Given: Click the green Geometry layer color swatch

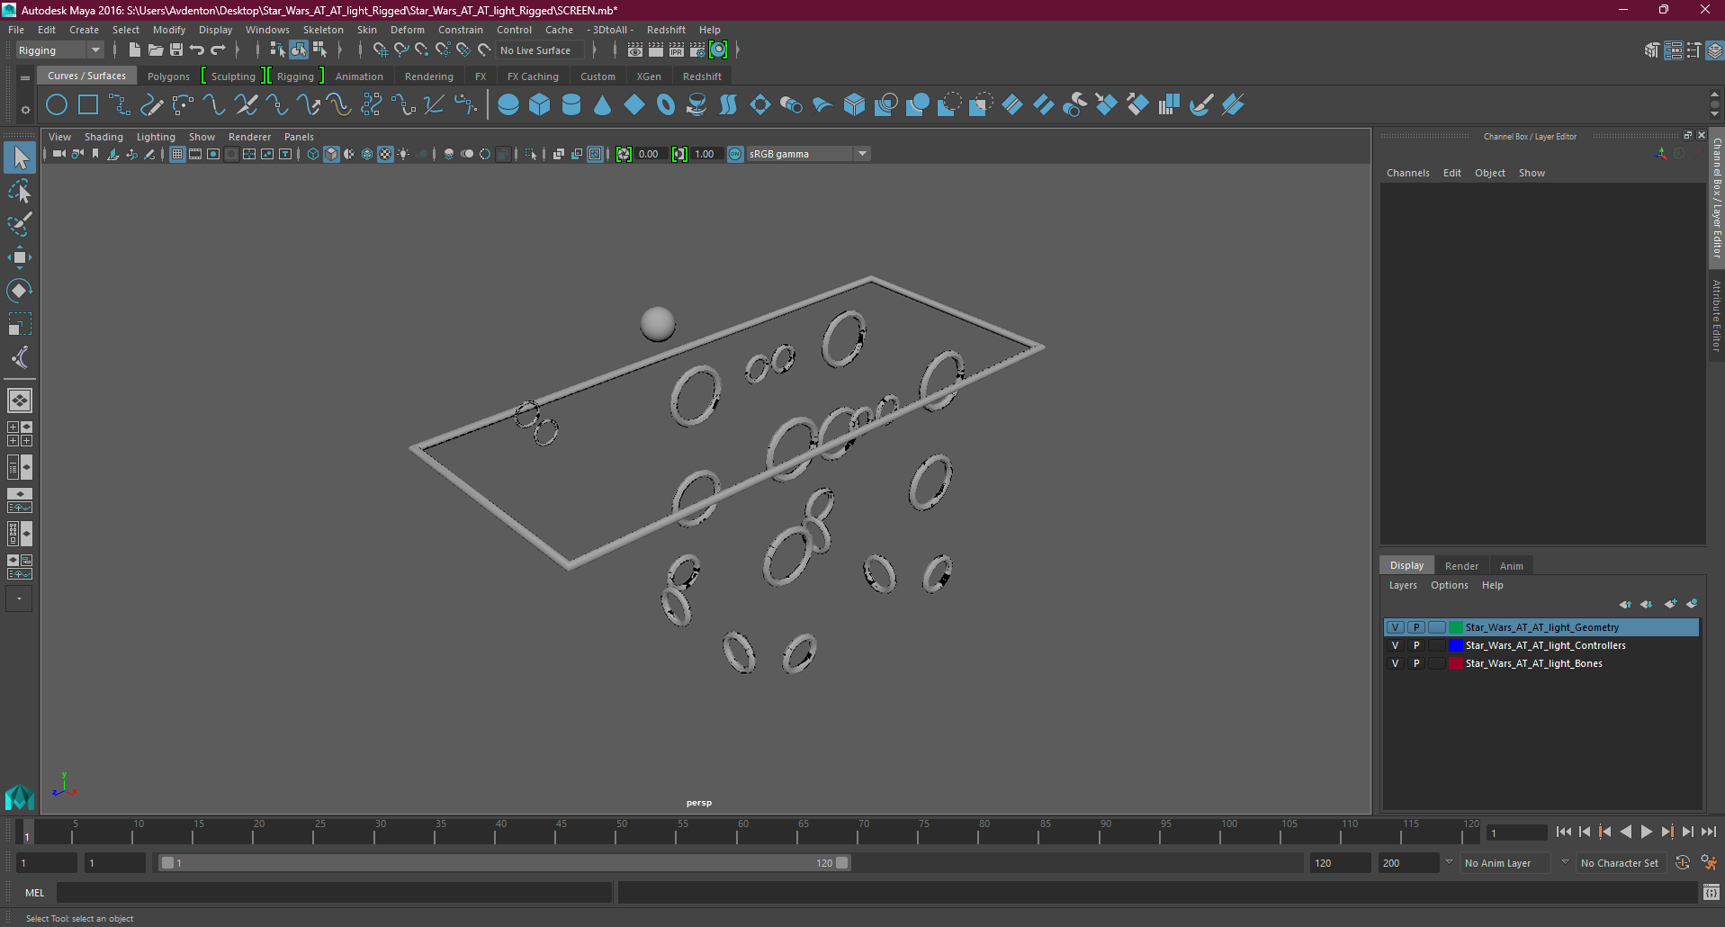Looking at the screenshot, I should pos(1455,627).
